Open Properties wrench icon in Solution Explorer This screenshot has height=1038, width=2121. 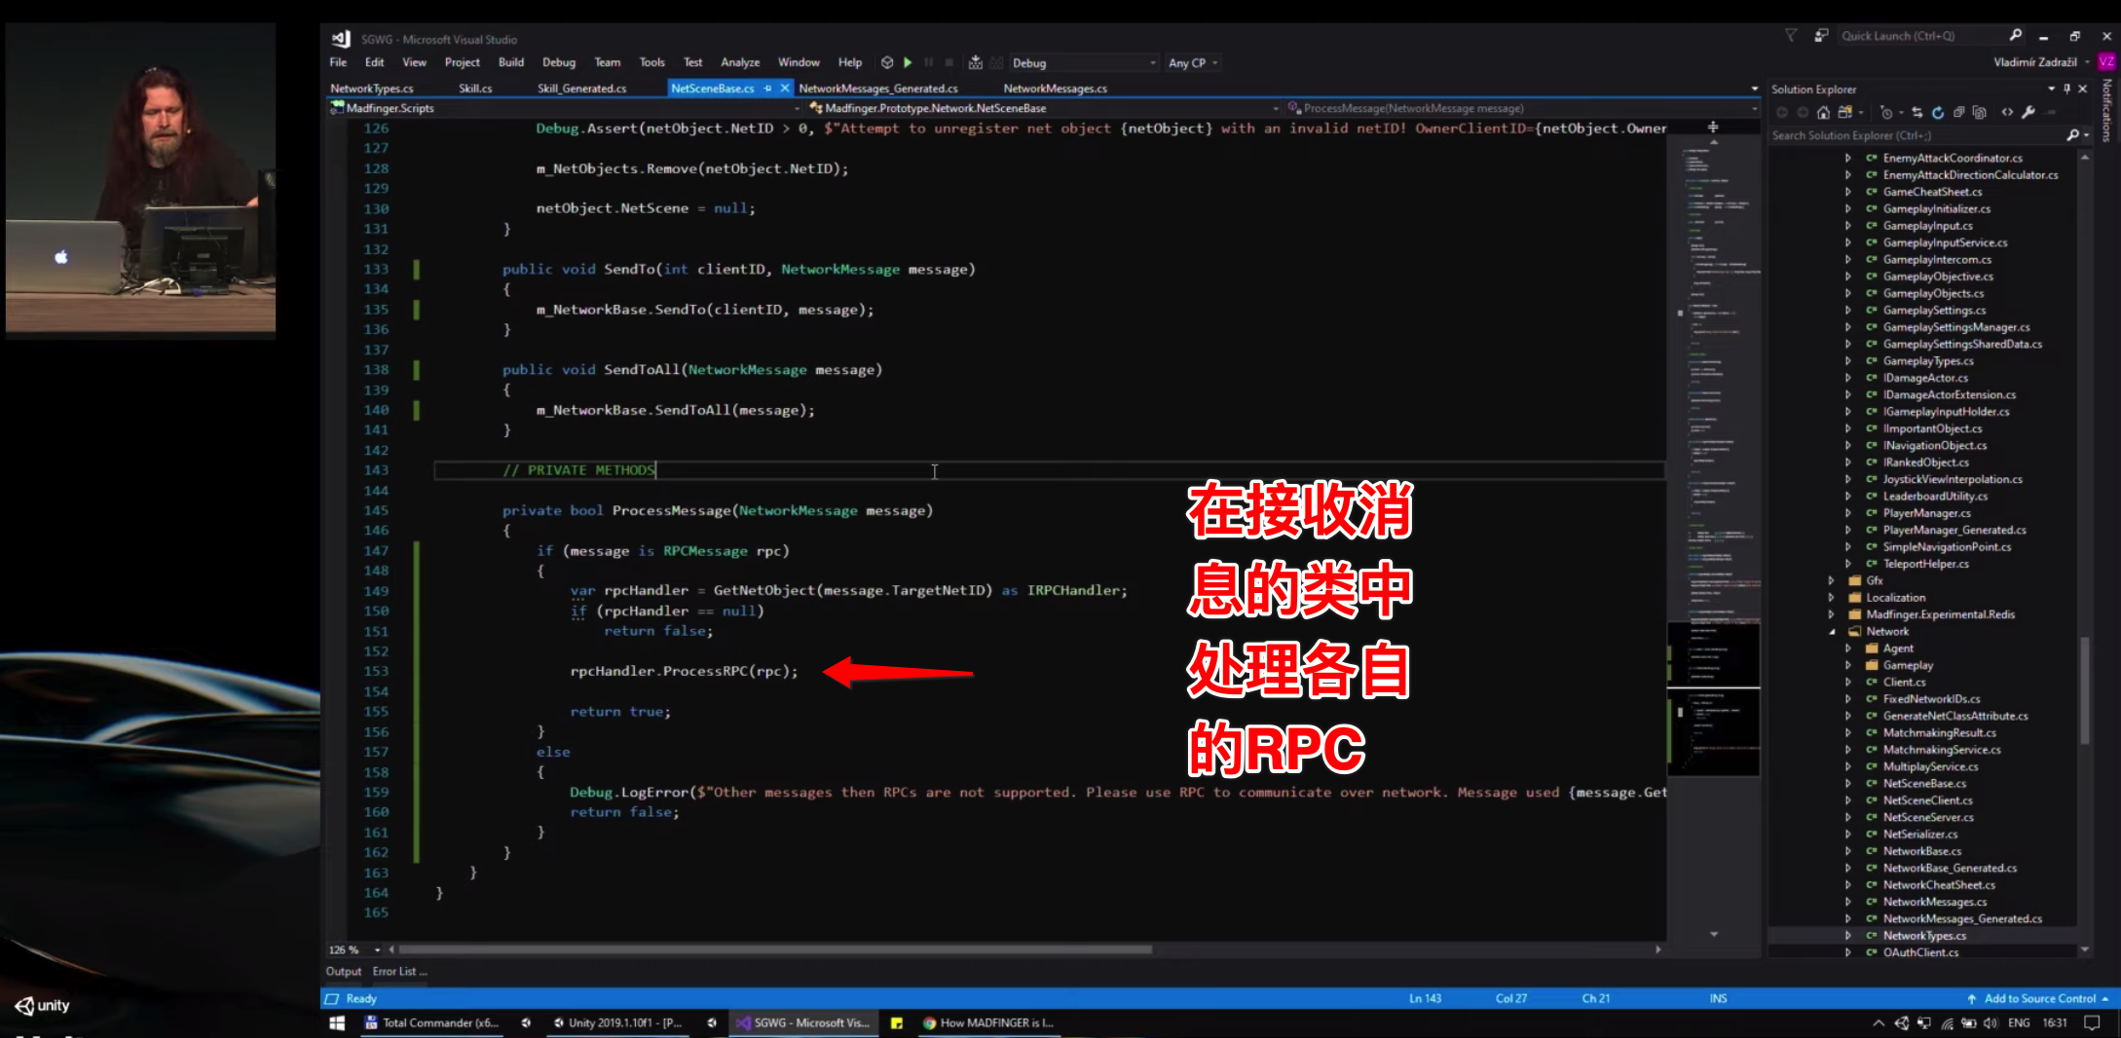tap(2028, 112)
